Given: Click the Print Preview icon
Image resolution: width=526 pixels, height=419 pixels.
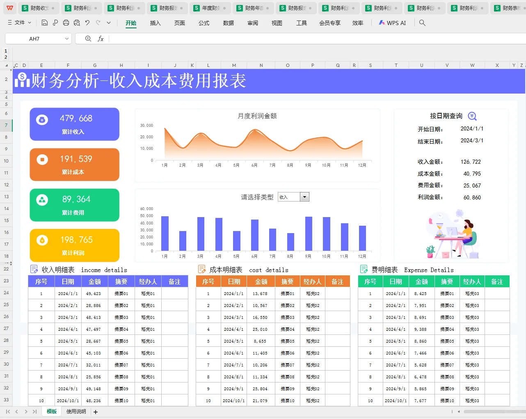Looking at the screenshot, I should [76, 23].
